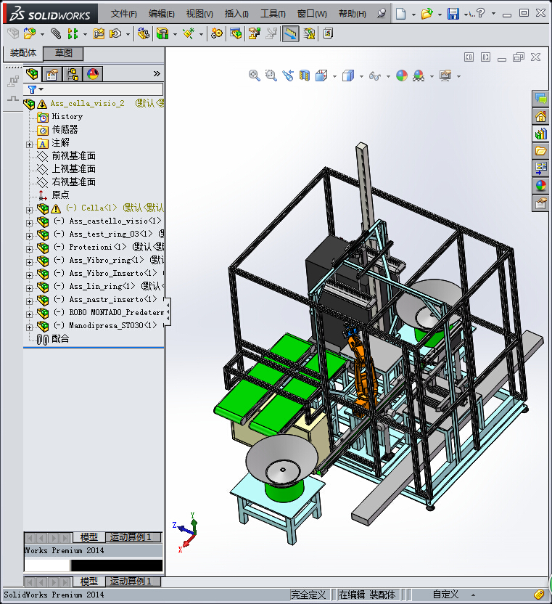The image size is (552, 604).
Task: Click View Settings monitor icon
Action: (x=445, y=75)
